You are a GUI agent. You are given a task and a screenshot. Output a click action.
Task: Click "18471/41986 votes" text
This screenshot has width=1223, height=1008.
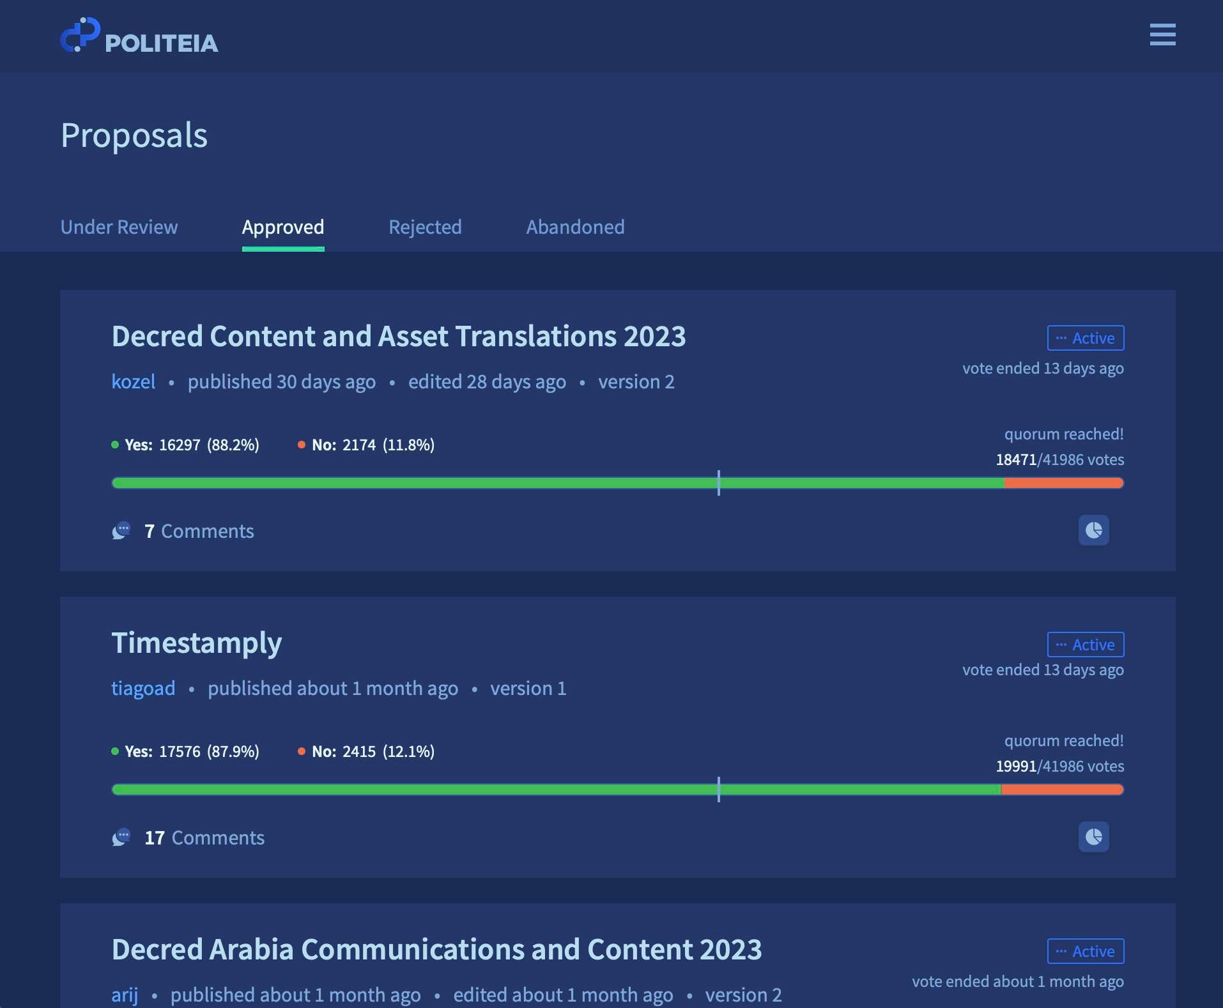click(x=1060, y=459)
